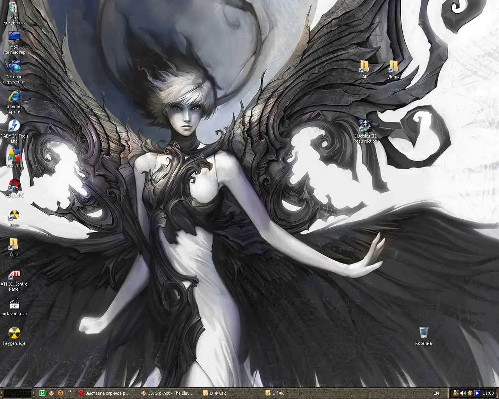
Task: Launch AVG 9.0 antivirus from the desktop
Action: click(14, 156)
